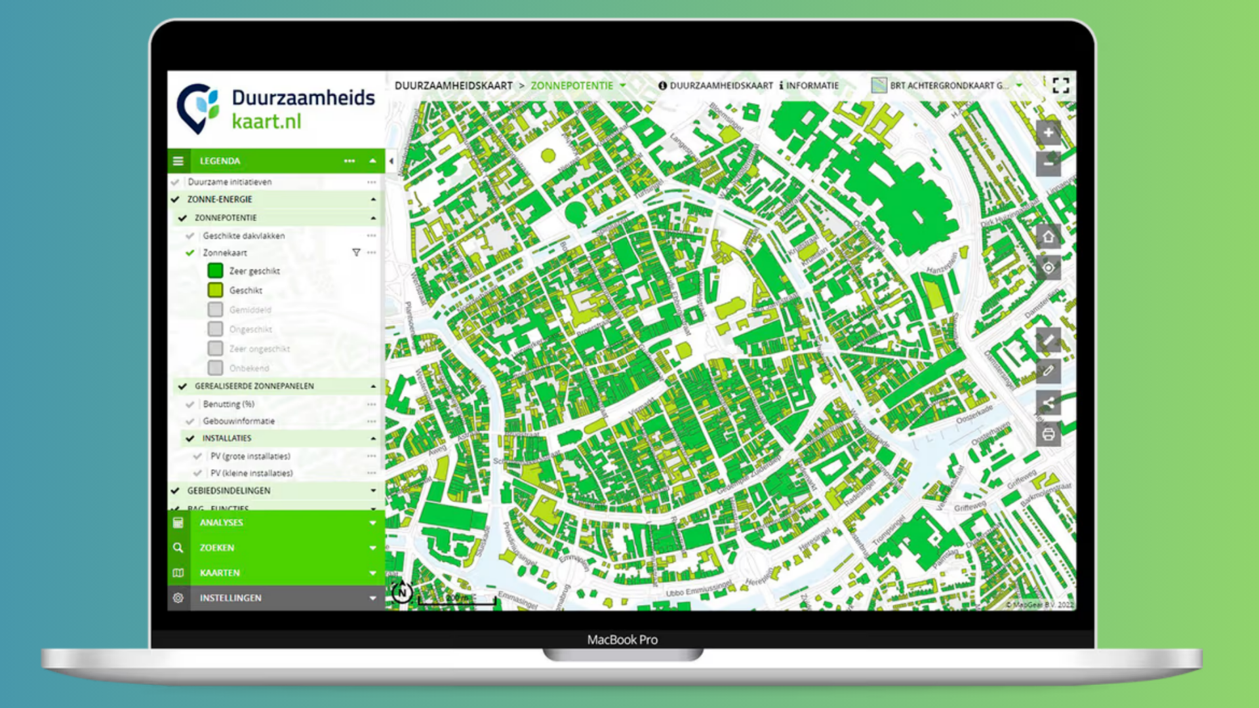Switch map to fullscreen

[1060, 85]
